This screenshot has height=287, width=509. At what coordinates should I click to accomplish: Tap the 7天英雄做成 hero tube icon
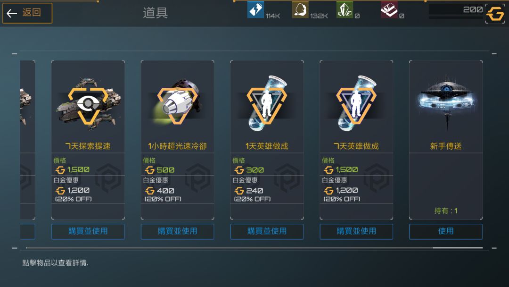(x=356, y=103)
